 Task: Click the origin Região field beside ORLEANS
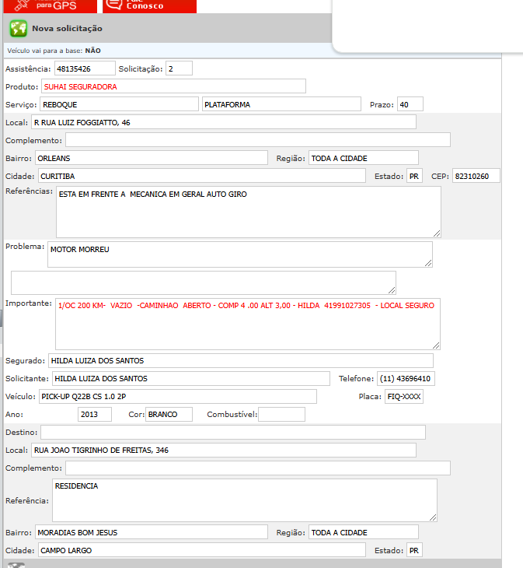[364, 158]
